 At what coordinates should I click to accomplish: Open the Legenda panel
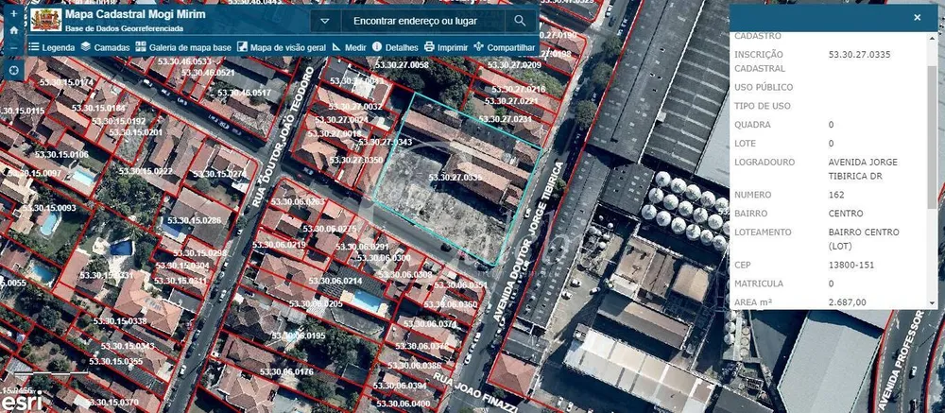click(x=52, y=47)
